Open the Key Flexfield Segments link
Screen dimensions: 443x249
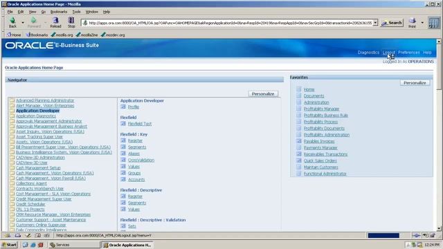pyautogui.click(x=137, y=147)
